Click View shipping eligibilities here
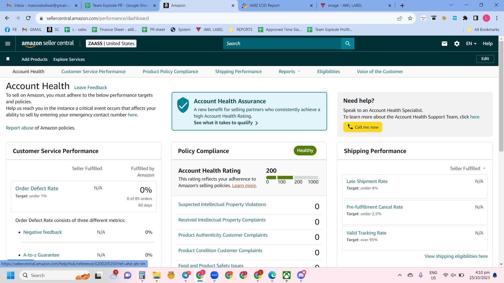 [456, 256]
